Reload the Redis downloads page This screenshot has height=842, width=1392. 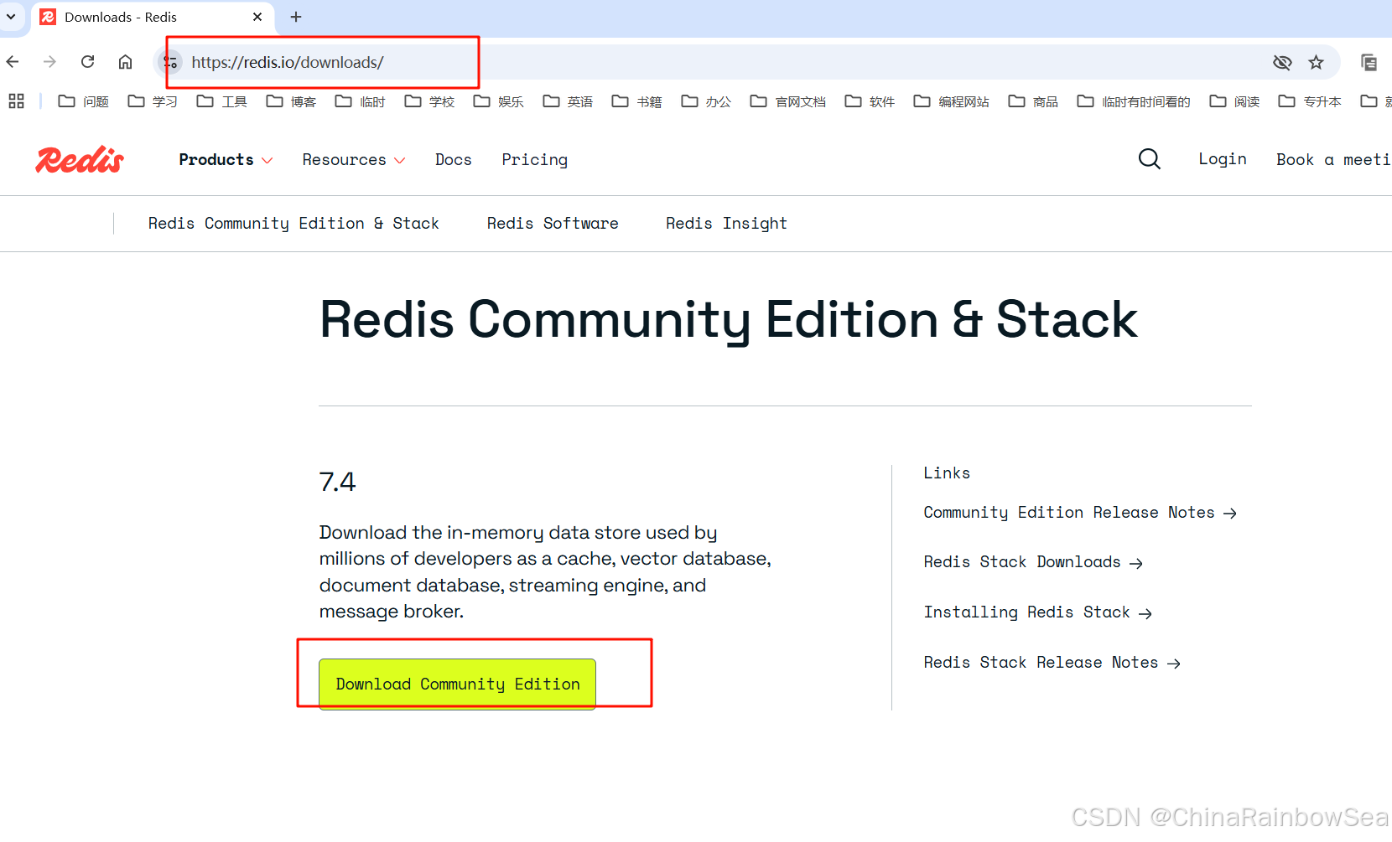87,62
